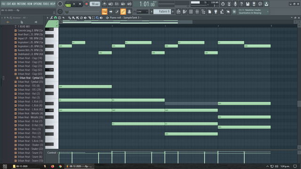Image resolution: width=301 pixels, height=169 pixels.
Task: Open Piano roll - SampleTank 3 target selector
Action: (125, 18)
